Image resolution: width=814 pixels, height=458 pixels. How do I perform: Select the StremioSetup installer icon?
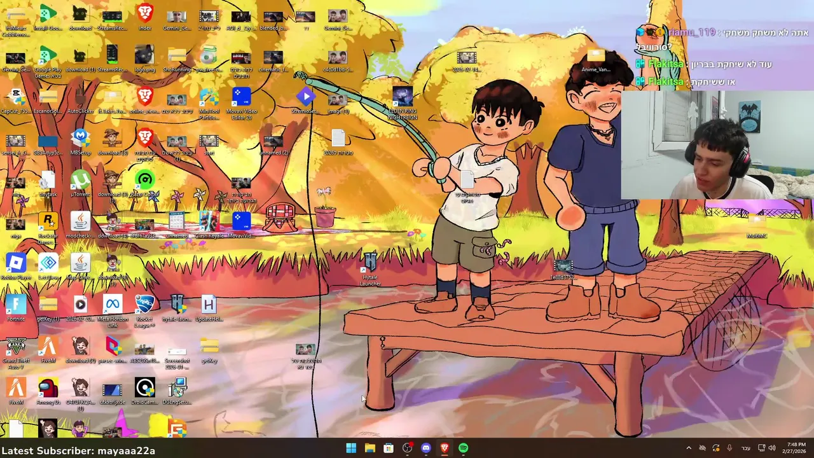click(306, 101)
